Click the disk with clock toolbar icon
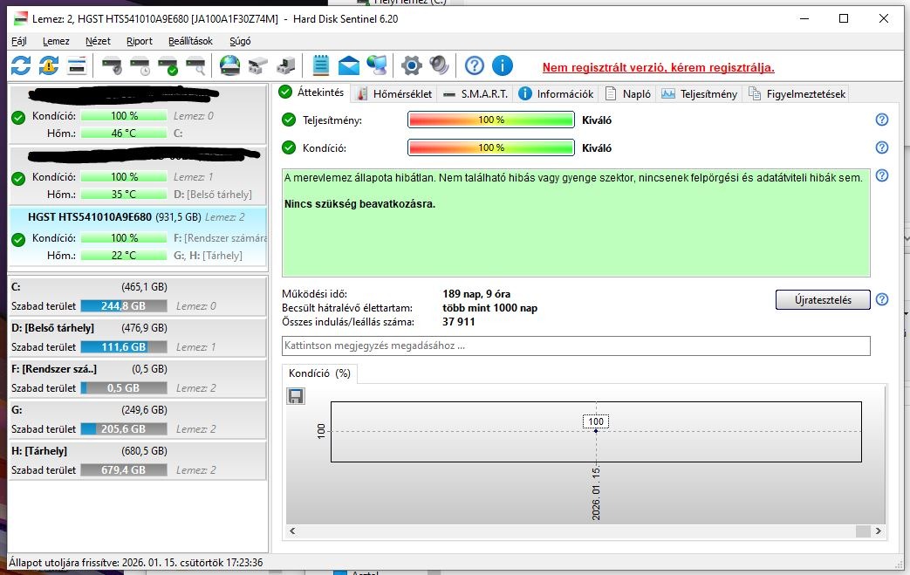The image size is (910, 575). (140, 65)
